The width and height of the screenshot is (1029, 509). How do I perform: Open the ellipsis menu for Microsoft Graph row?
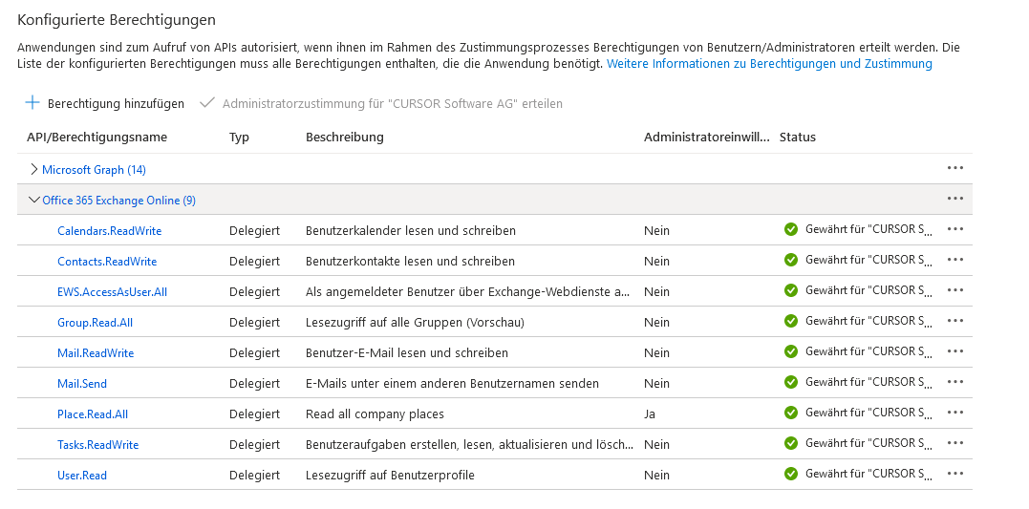coord(954,168)
